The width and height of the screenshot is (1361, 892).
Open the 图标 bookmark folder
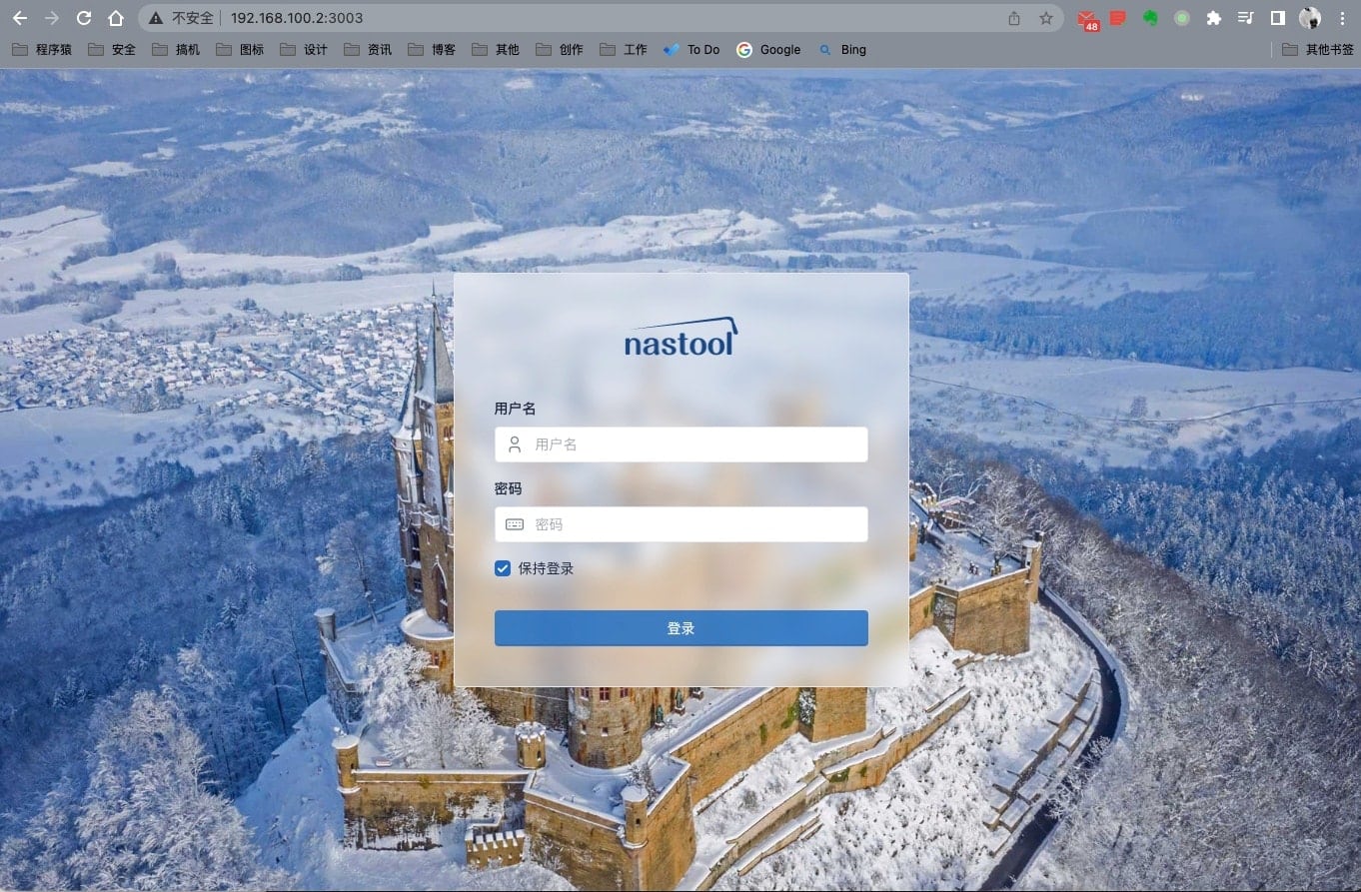tap(240, 49)
